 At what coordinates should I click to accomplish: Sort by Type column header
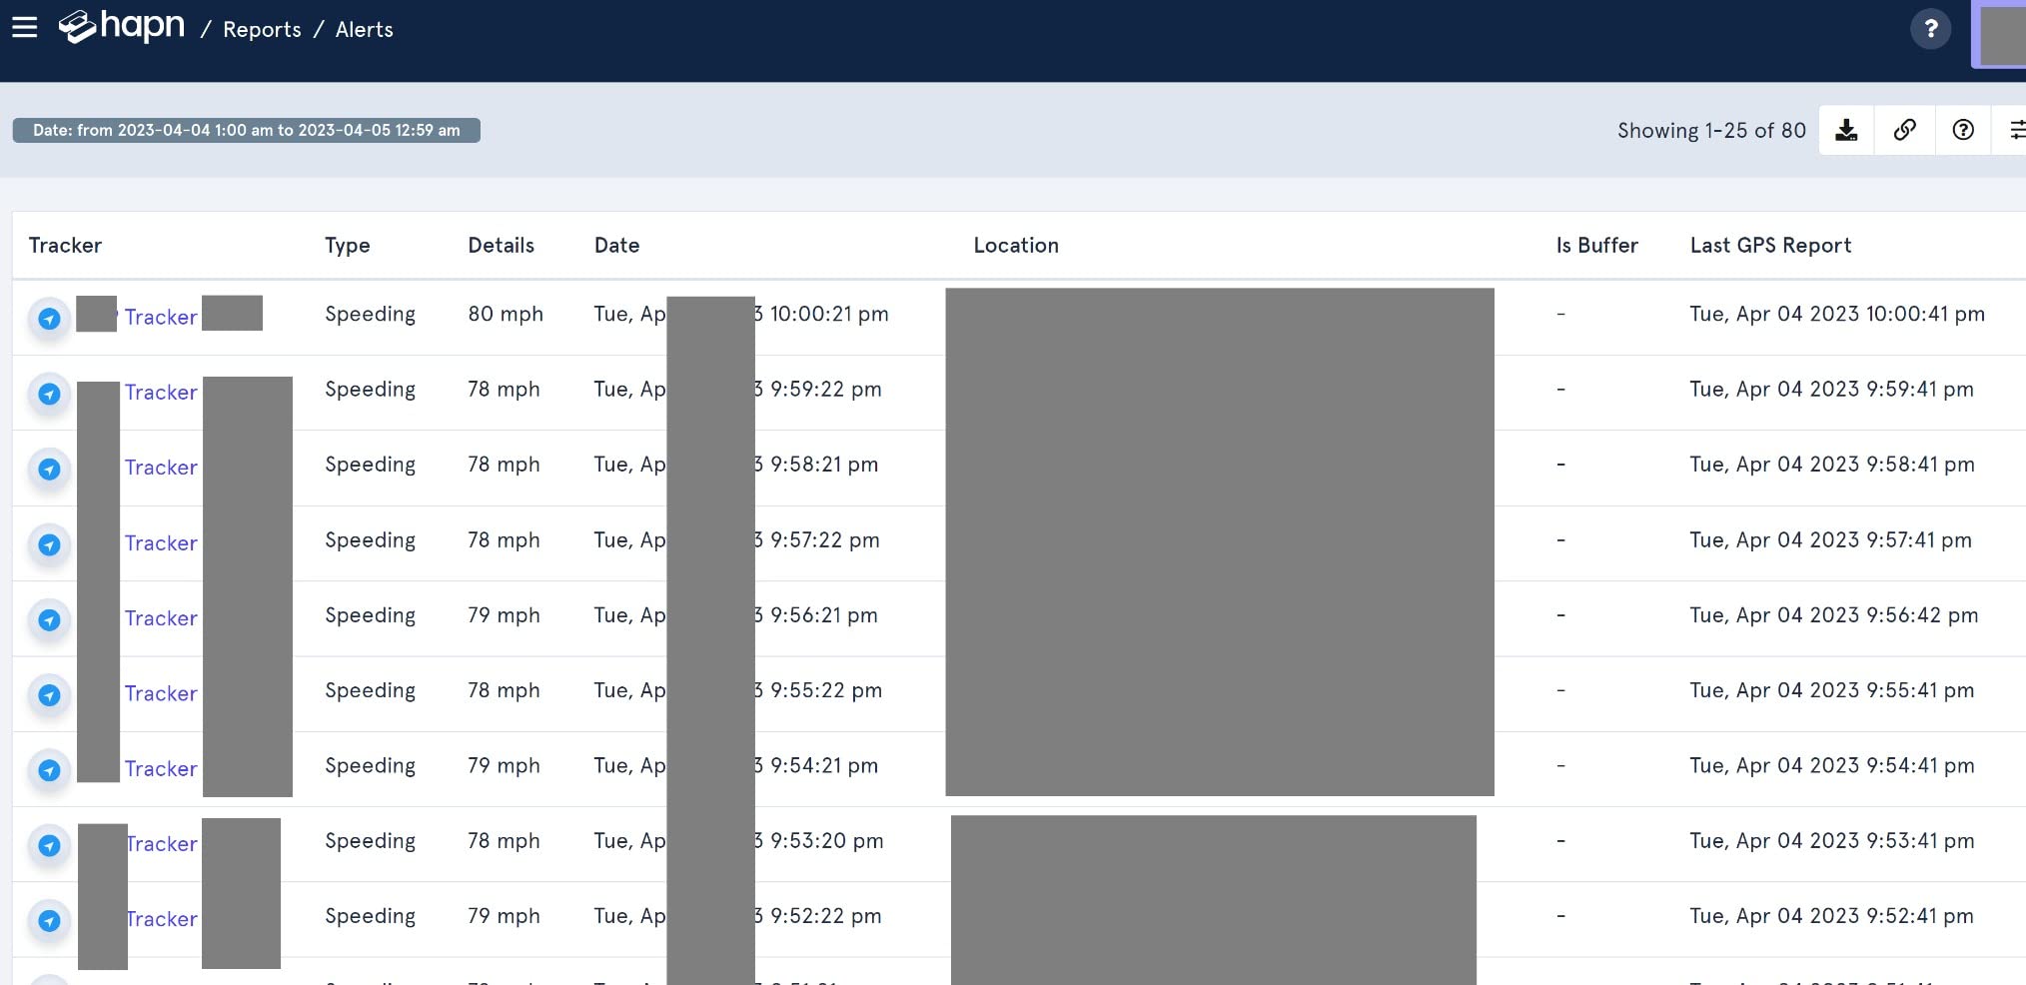pyautogui.click(x=347, y=246)
